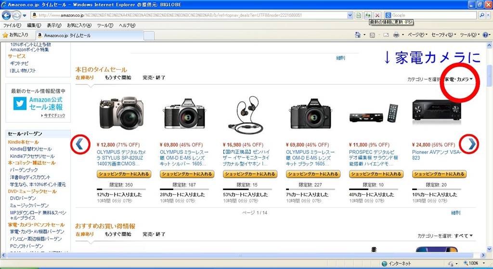493x269 pixels.
Task: Select 在庫あり under おすすめお買い得情報
Action: pos(85,234)
